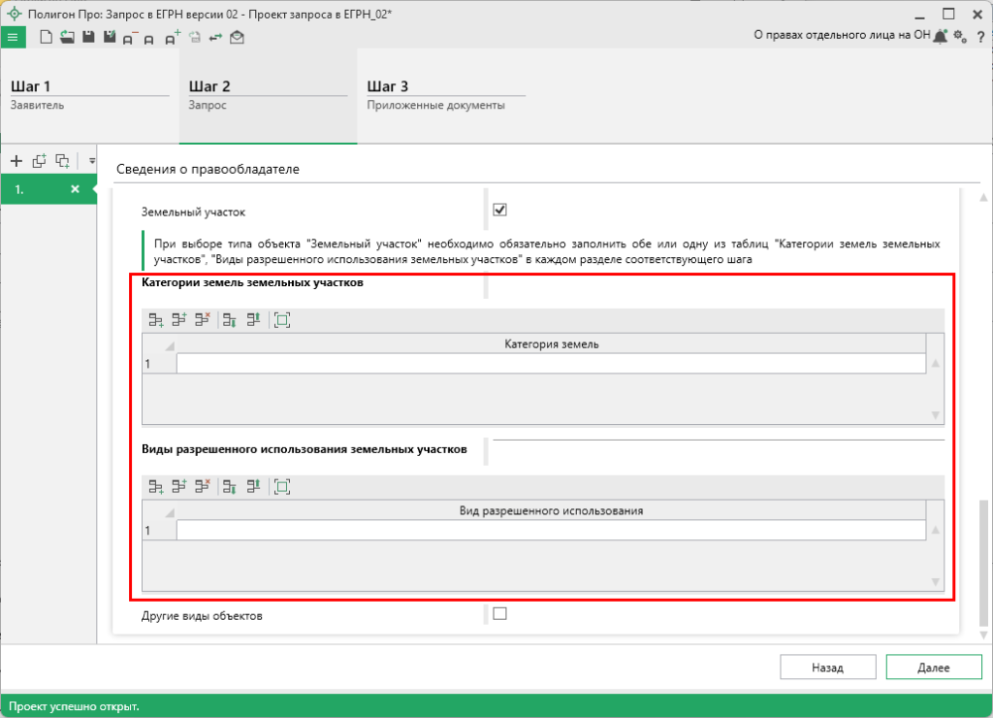Expand Вид разрешенного использования table fullscreen
Image resolution: width=993 pixels, height=718 pixels.
pos(282,486)
